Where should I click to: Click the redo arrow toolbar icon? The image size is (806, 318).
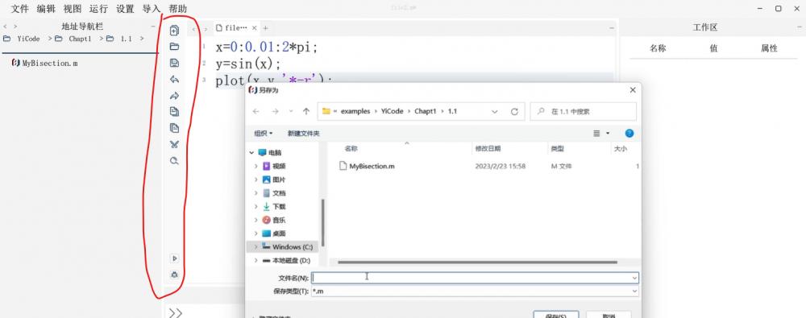(x=174, y=96)
